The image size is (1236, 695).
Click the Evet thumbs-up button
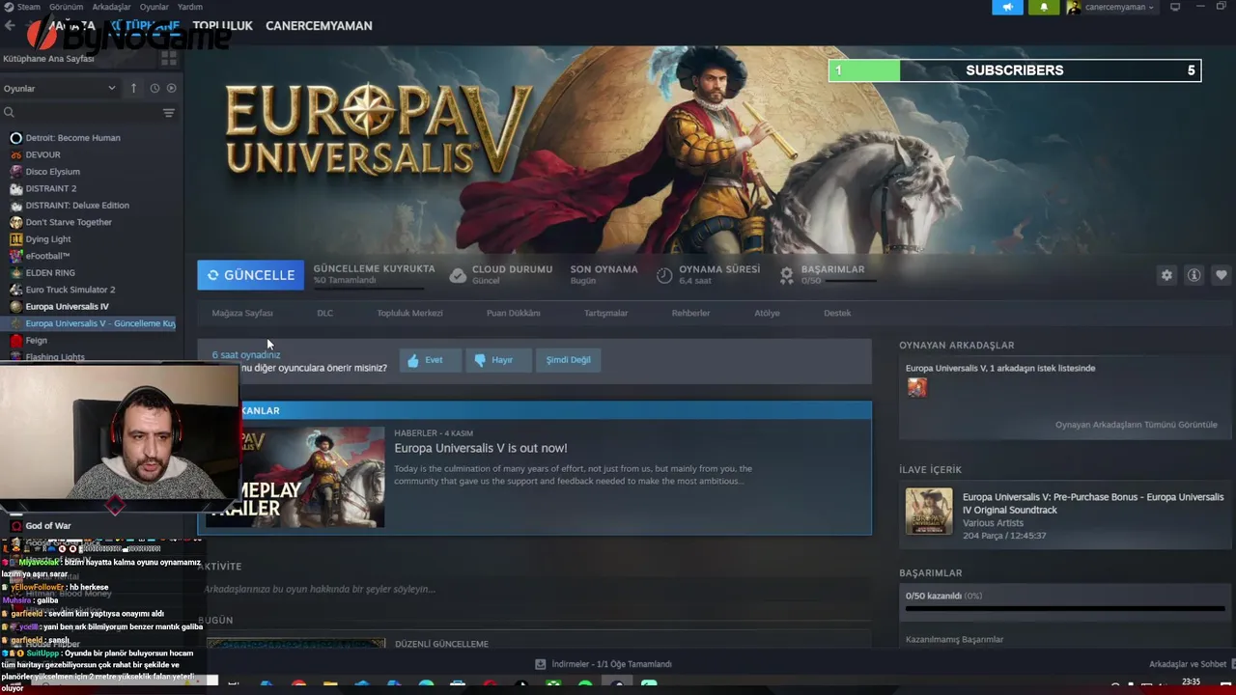click(430, 360)
